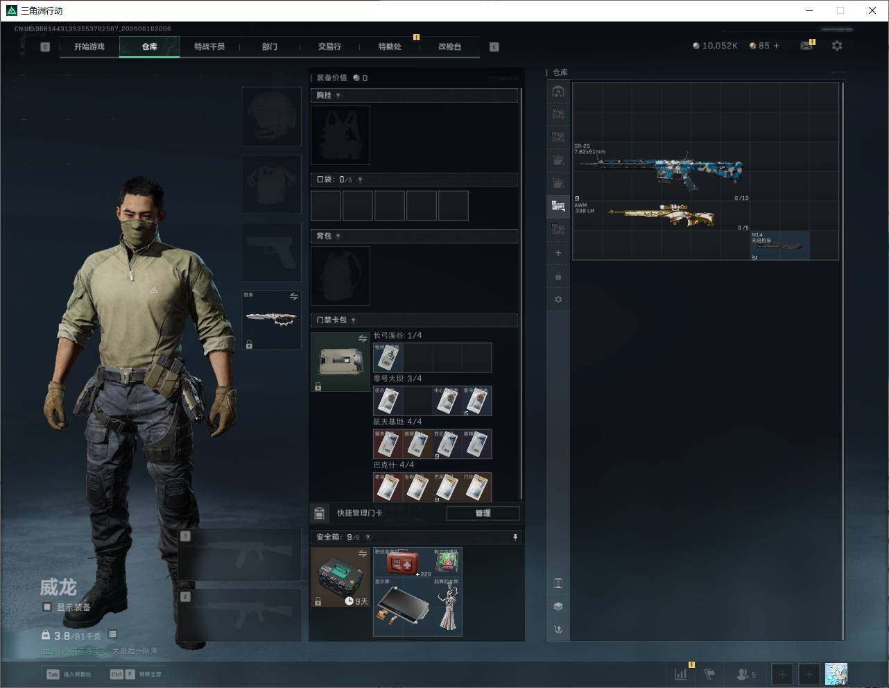Click the 快捷管理门卡 icon
This screenshot has width=889, height=688.
point(319,513)
